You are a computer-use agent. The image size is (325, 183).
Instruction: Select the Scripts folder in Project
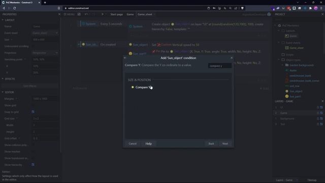[x=288, y=54]
